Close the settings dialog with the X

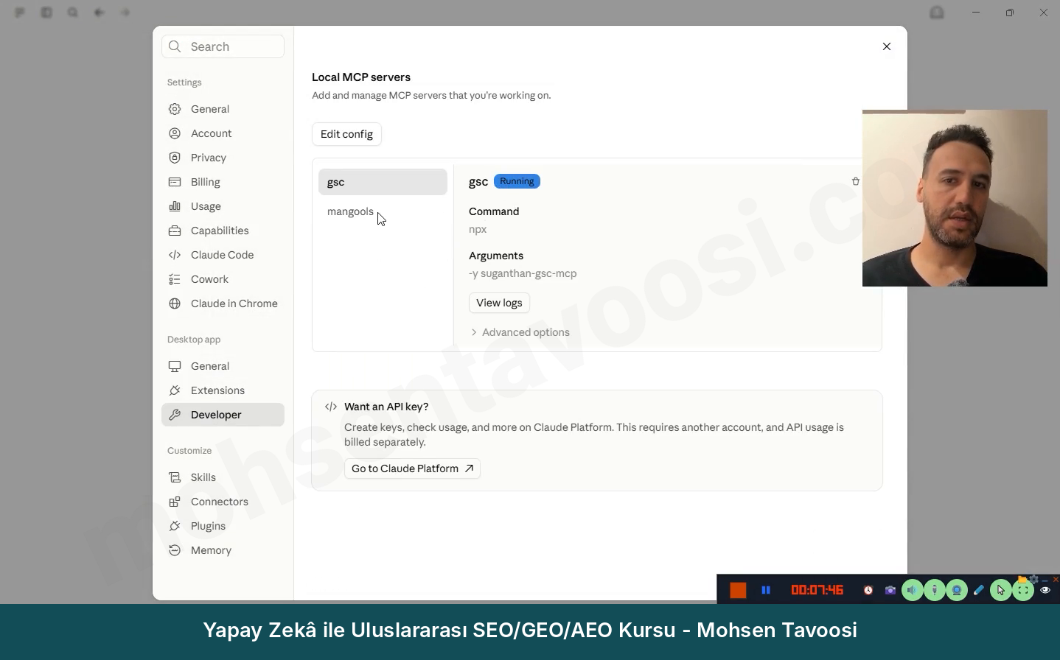coord(887,46)
